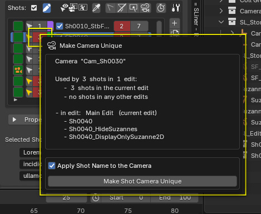Click Make Shot Camera Unique button
This screenshot has height=214, width=261.
[x=142, y=181]
